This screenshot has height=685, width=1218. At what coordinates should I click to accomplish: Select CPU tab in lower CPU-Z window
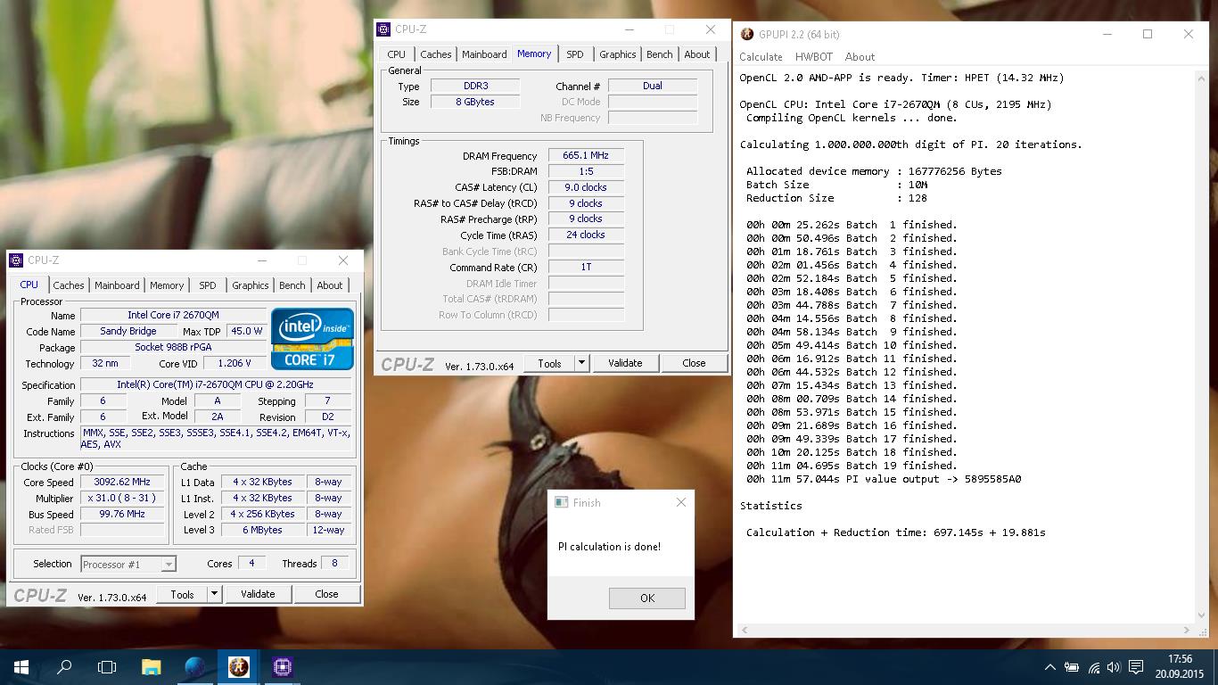[29, 285]
